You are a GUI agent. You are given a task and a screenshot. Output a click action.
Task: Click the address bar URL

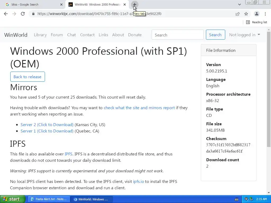pyautogui.click(x=100, y=14)
